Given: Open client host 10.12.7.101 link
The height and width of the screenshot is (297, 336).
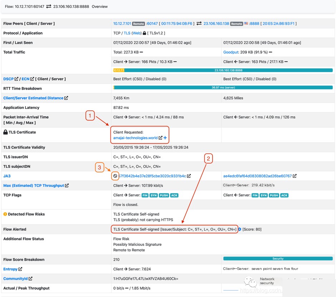Looking at the screenshot, I should [122, 24].
